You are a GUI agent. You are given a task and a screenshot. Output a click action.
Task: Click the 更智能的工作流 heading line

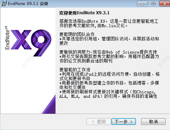point(75,70)
